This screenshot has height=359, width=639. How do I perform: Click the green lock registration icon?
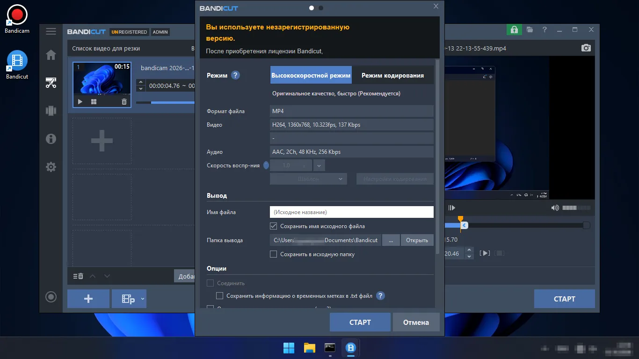[x=514, y=29]
